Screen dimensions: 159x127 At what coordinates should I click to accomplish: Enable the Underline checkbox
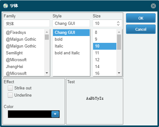(10, 95)
